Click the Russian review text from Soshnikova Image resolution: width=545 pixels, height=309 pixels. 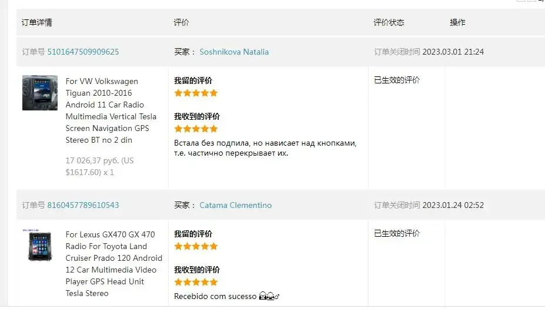tap(265, 148)
